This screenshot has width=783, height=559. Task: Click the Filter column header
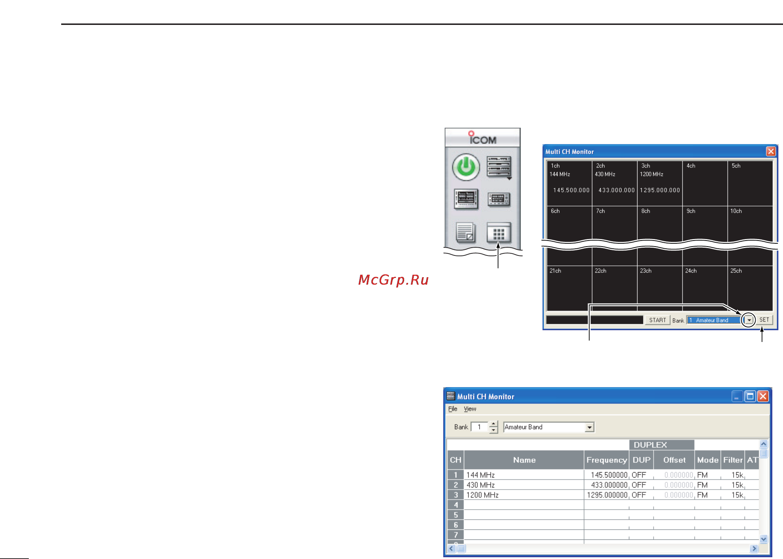pos(733,460)
